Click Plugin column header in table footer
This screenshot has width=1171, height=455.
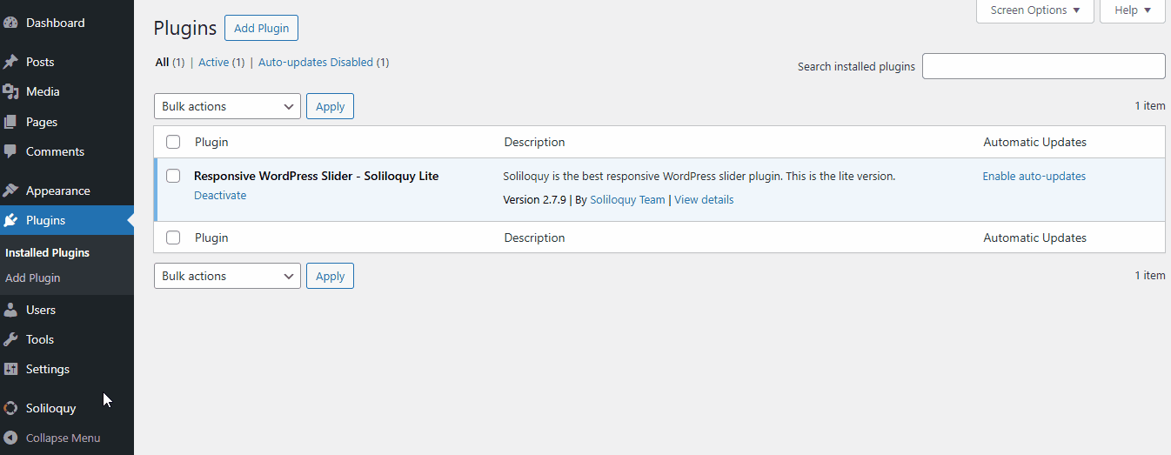(x=211, y=238)
